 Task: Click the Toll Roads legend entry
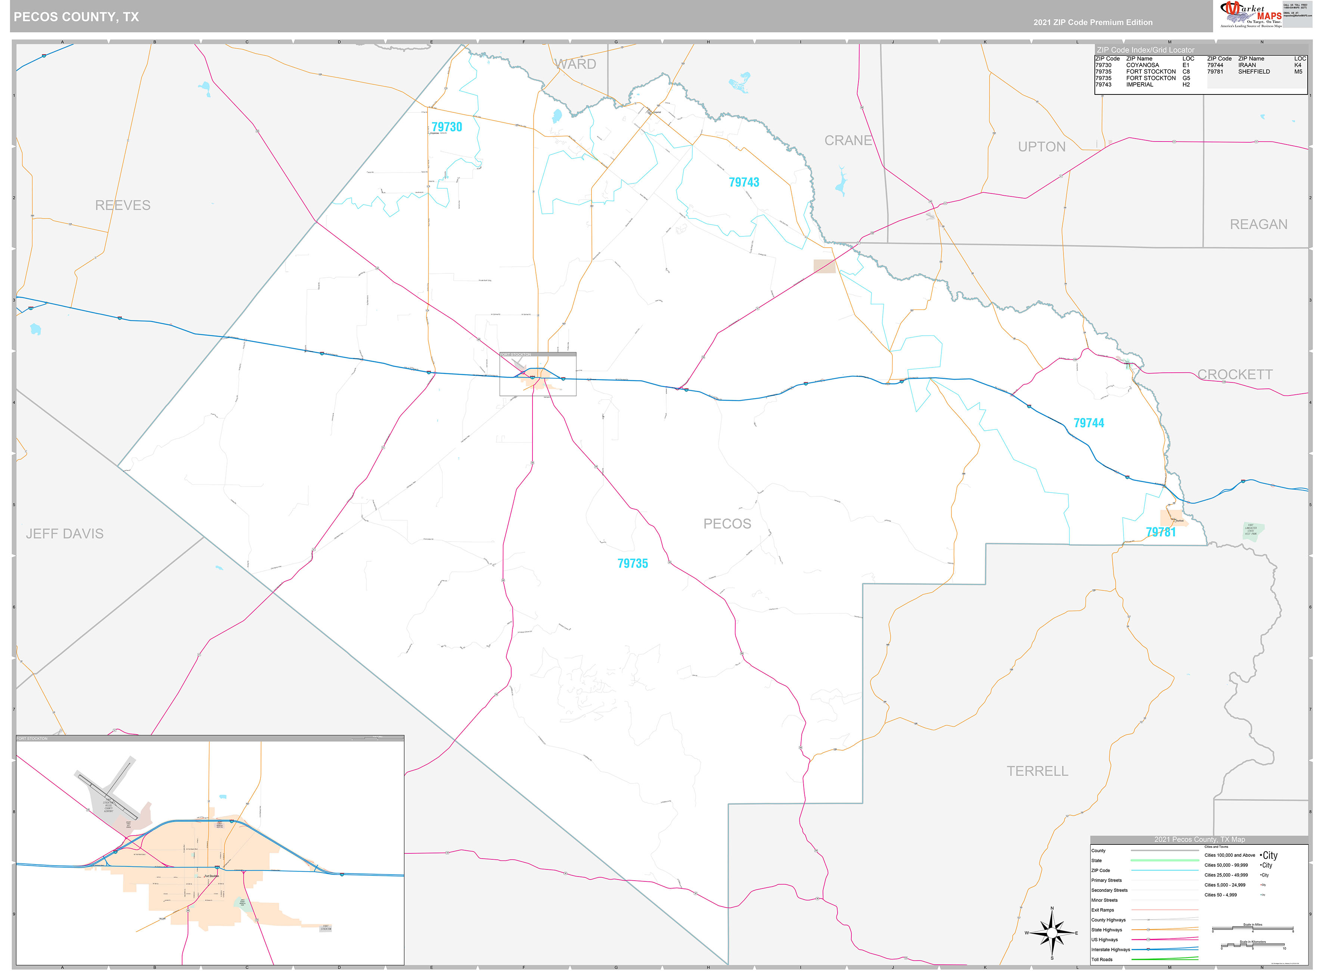click(x=1102, y=960)
